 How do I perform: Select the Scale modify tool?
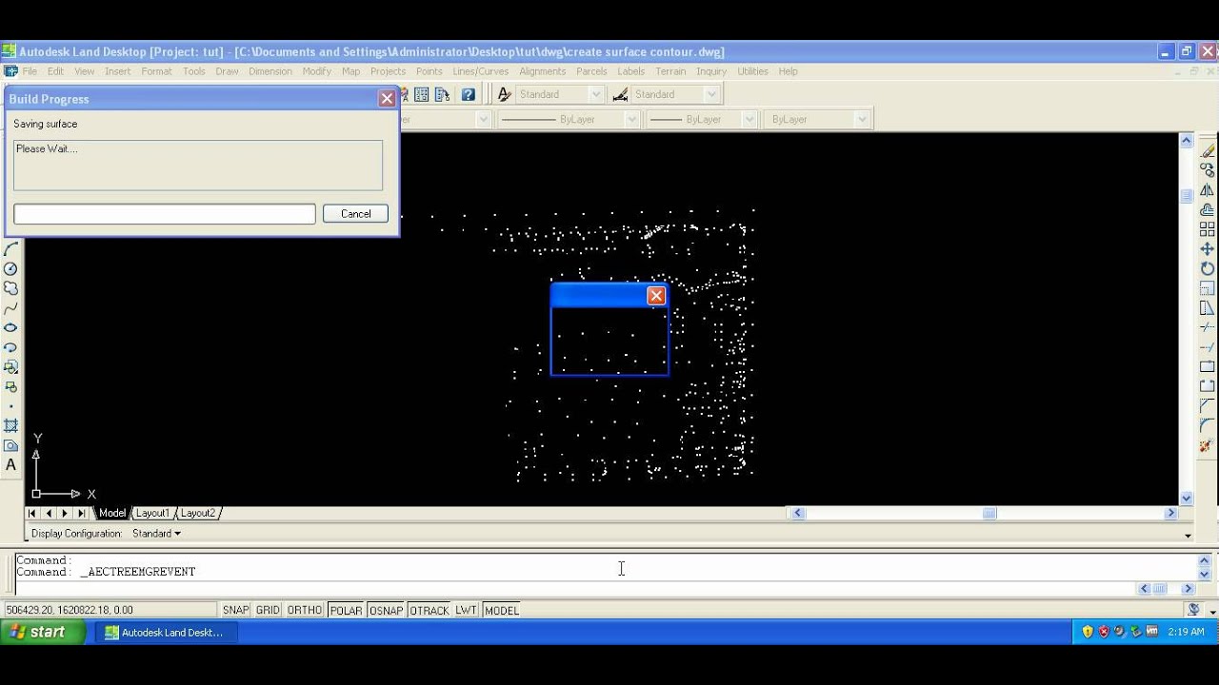(1207, 288)
